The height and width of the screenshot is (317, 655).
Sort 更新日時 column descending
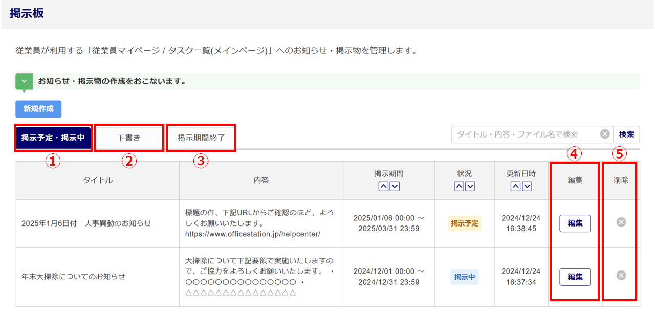pyautogui.click(x=527, y=187)
